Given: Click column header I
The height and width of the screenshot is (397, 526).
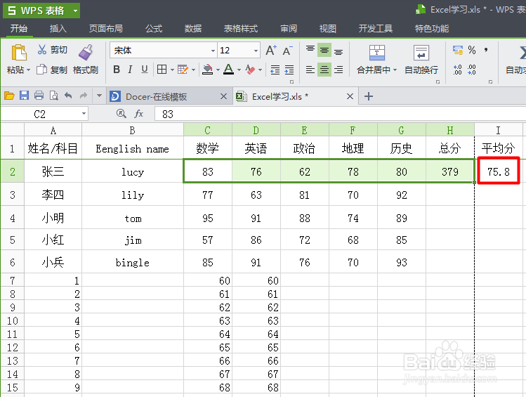Looking at the screenshot, I should point(498,130).
